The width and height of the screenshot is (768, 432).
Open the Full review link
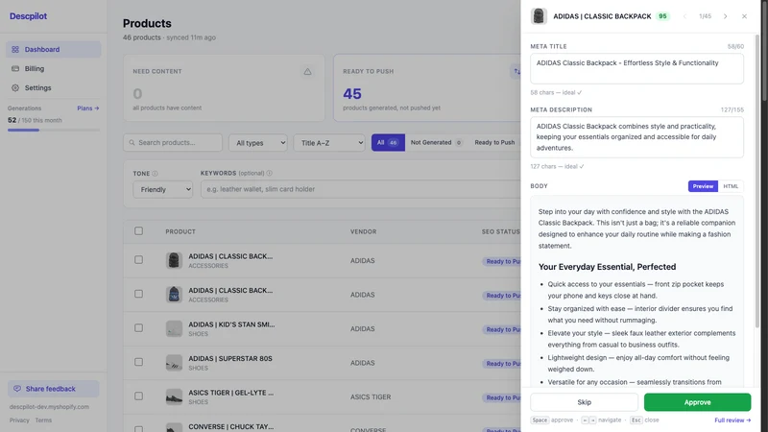[x=732, y=420]
